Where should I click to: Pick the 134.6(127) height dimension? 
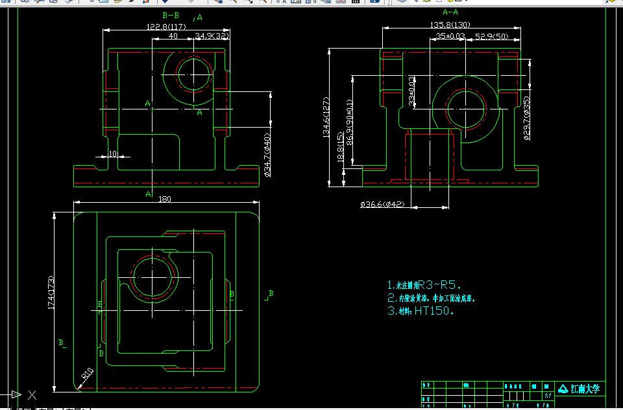pos(326,117)
